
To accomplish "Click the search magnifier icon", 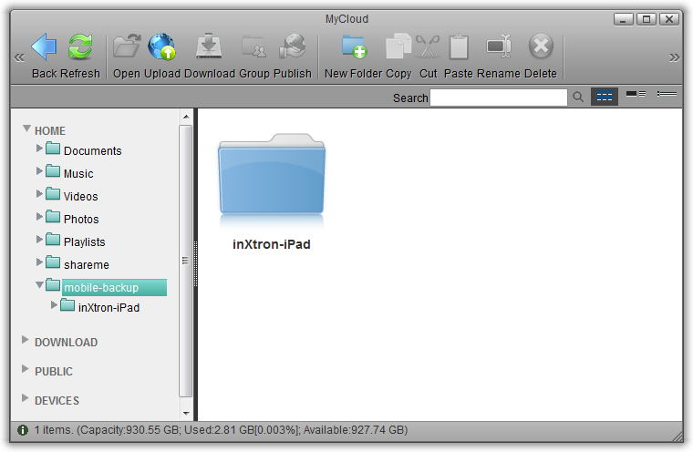I will pyautogui.click(x=578, y=97).
